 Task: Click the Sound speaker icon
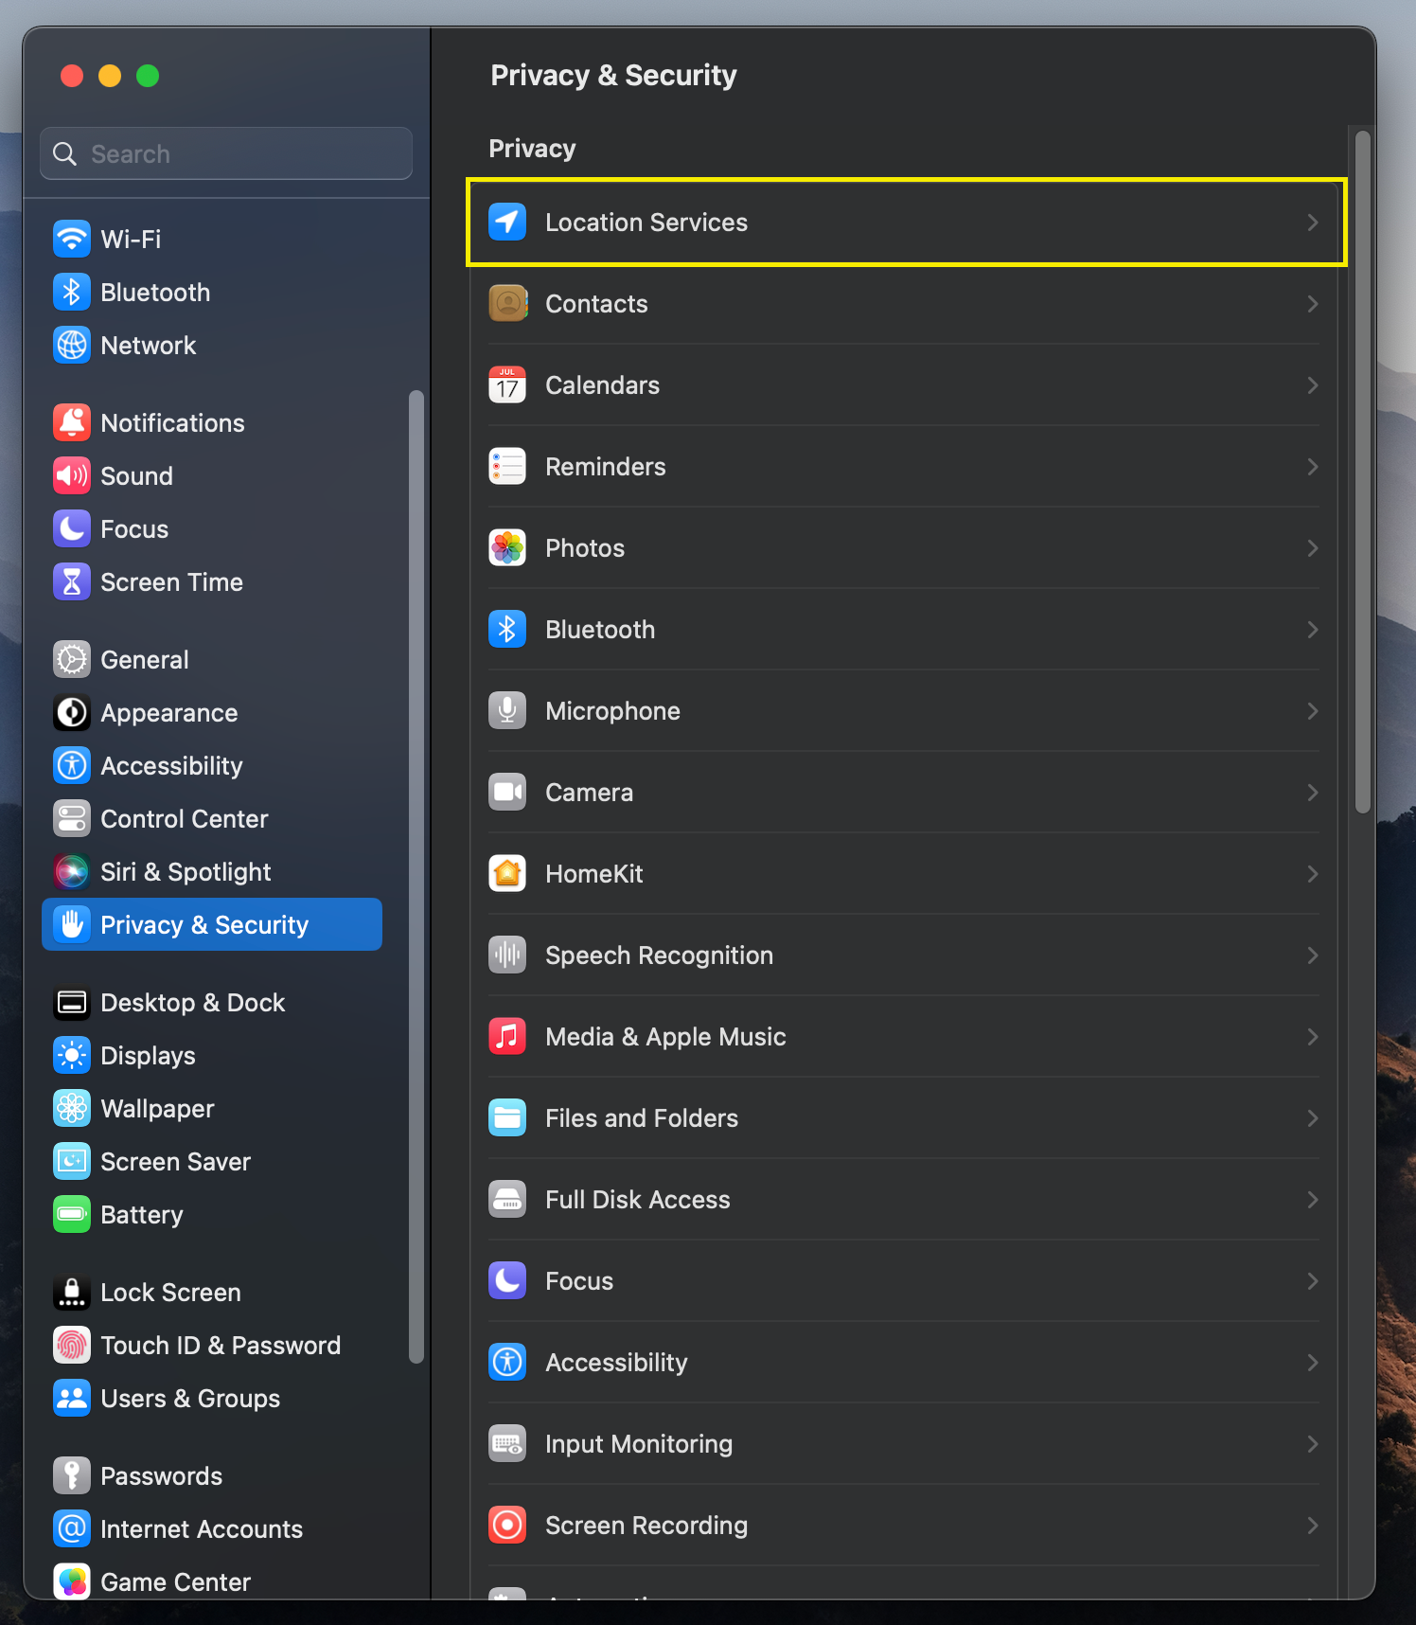coord(72,475)
